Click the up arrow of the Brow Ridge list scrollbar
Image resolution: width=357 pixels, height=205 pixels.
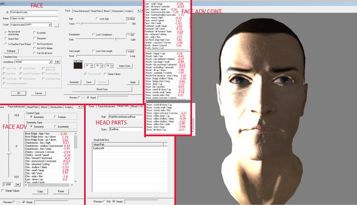tap(76, 134)
